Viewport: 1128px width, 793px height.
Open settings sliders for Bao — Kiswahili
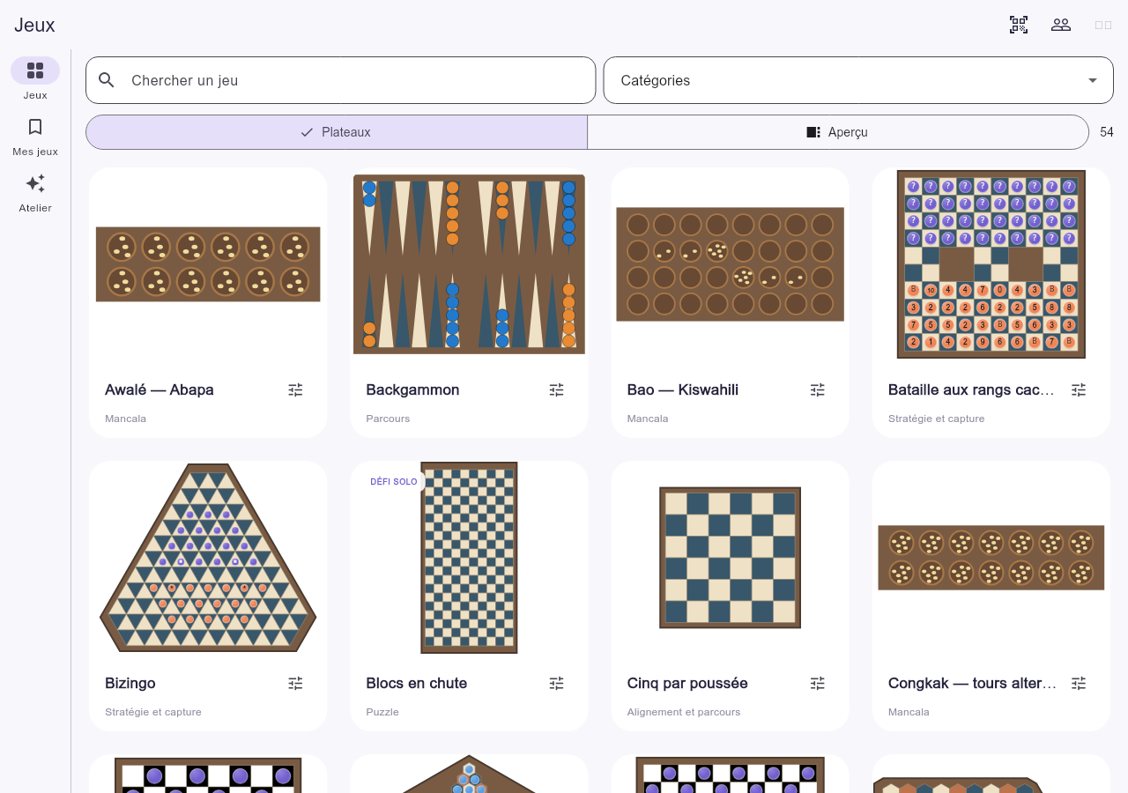(x=818, y=389)
